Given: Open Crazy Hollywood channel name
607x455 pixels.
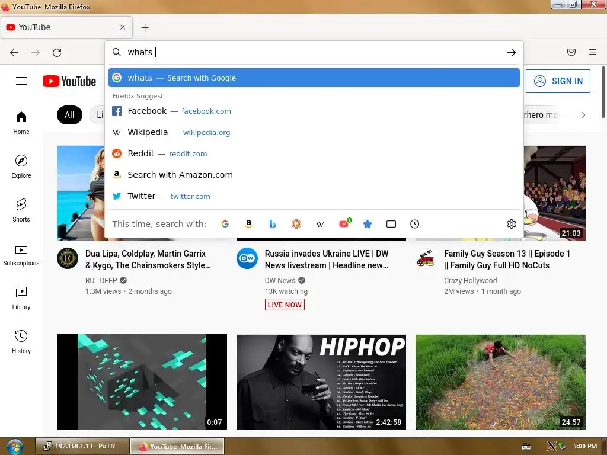Looking at the screenshot, I should click(x=470, y=280).
